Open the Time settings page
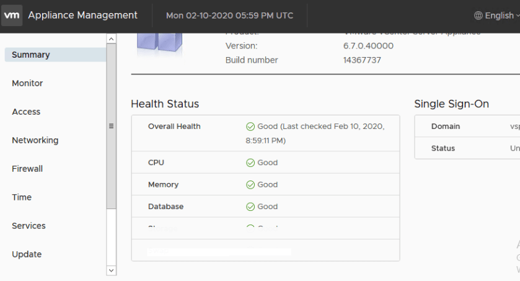This screenshot has height=281, width=520. [x=22, y=197]
